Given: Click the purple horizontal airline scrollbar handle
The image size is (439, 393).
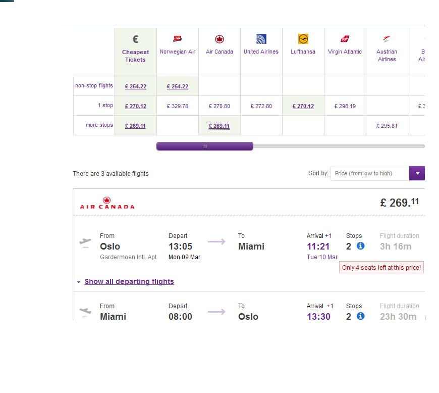Looking at the screenshot, I should [x=205, y=146].
